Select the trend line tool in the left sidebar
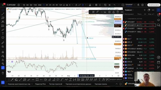 [3, 14]
